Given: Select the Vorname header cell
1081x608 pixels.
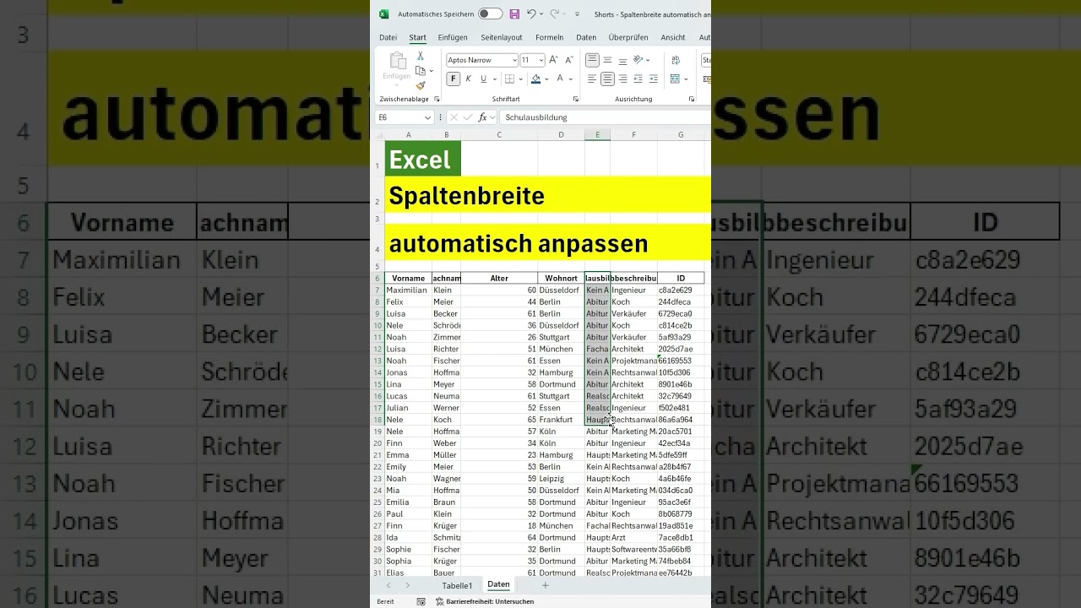Looking at the screenshot, I should (x=409, y=278).
